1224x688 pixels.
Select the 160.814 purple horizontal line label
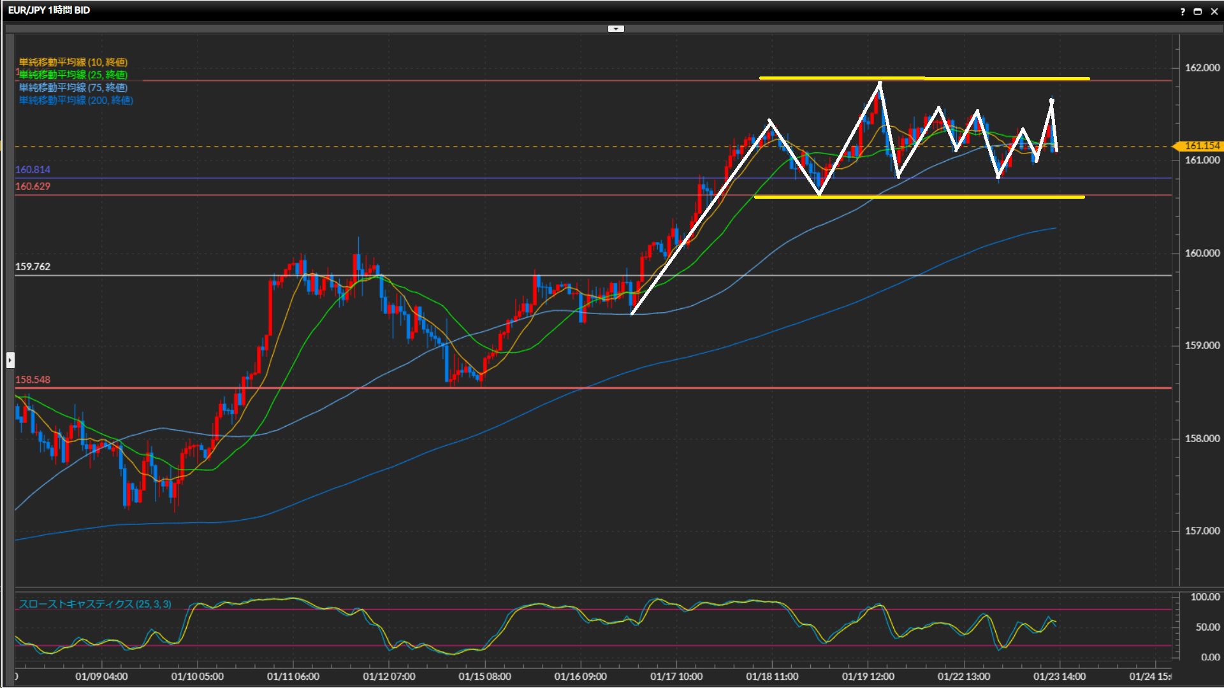(33, 169)
